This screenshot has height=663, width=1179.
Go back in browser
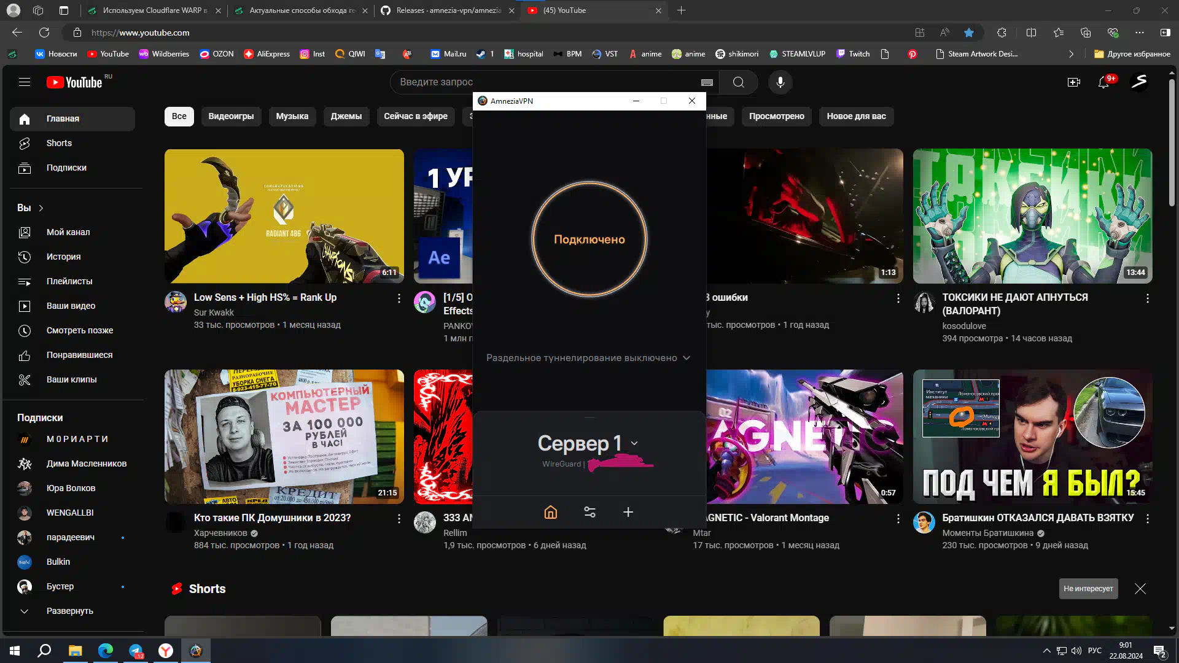pyautogui.click(x=17, y=33)
